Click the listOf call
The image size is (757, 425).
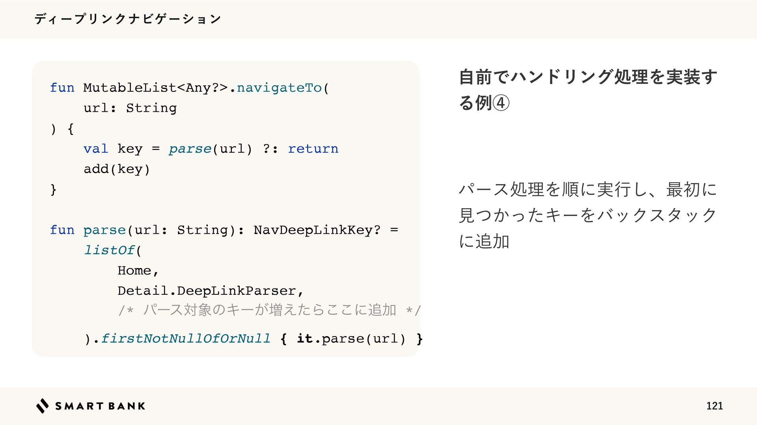pyautogui.click(x=109, y=250)
